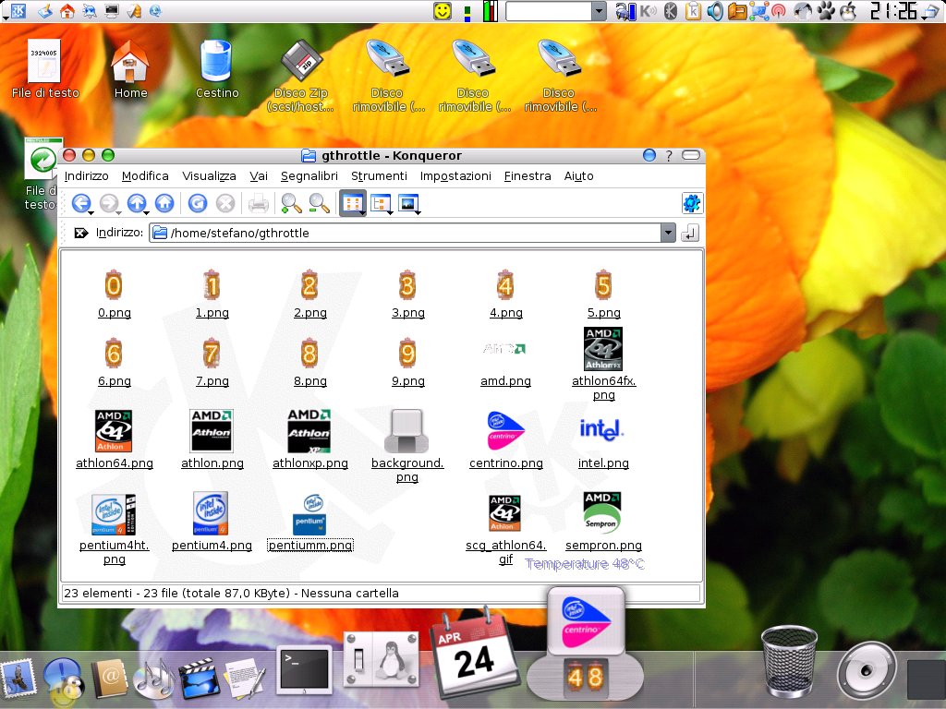Click the dock trash can icon
Image resolution: width=946 pixels, height=709 pixels.
[x=789, y=661]
